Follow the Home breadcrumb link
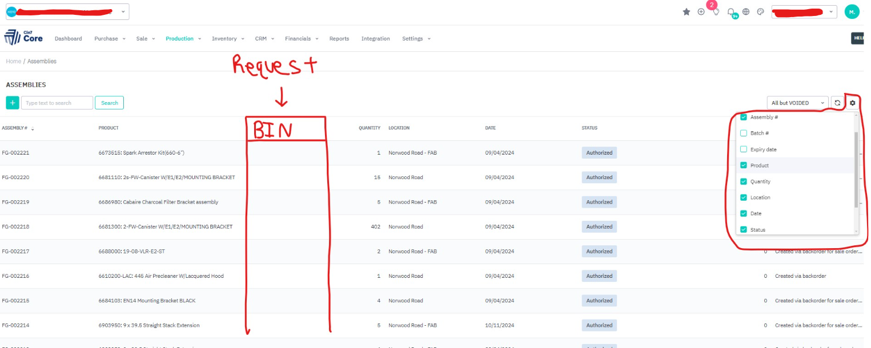Viewport: 871px width, 348px height. [13, 61]
